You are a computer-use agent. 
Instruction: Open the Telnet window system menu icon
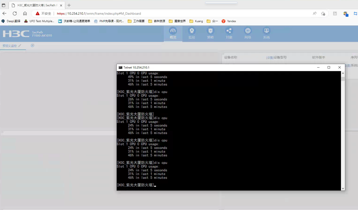coord(120,67)
